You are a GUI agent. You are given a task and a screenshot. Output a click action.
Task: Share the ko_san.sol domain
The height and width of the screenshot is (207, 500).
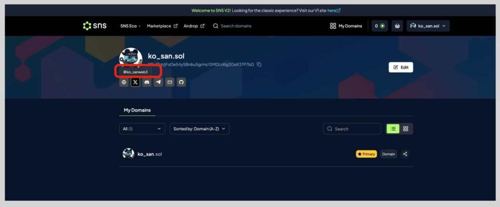point(405,154)
